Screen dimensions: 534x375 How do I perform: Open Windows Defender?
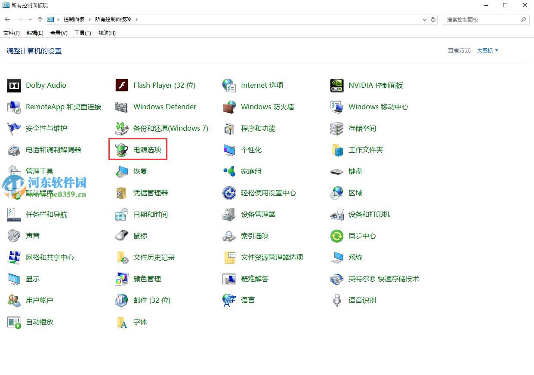click(x=165, y=107)
